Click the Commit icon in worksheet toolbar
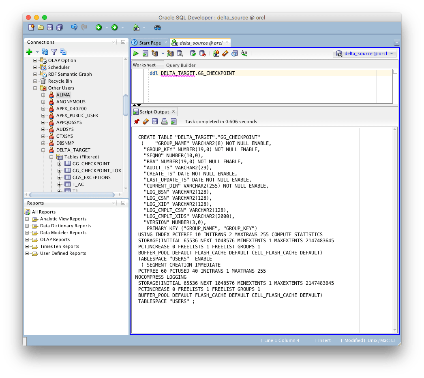424x378 pixels. tap(193, 53)
